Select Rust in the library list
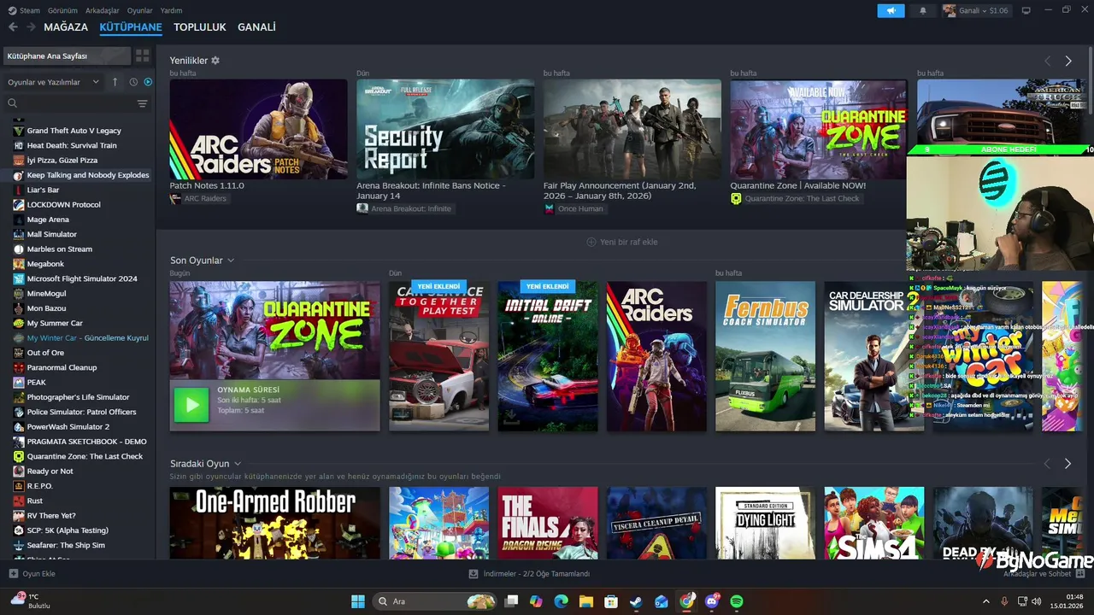This screenshot has width=1094, height=615. point(34,501)
